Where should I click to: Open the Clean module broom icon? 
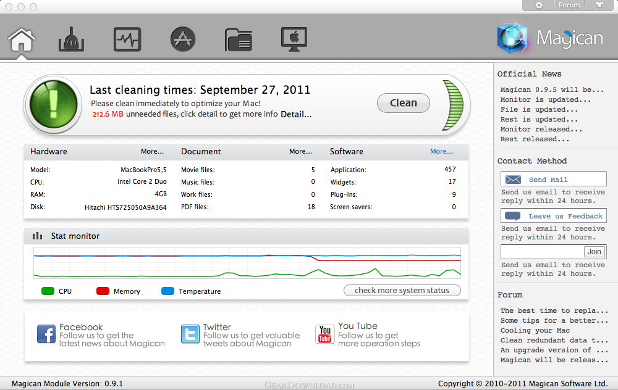(x=71, y=39)
